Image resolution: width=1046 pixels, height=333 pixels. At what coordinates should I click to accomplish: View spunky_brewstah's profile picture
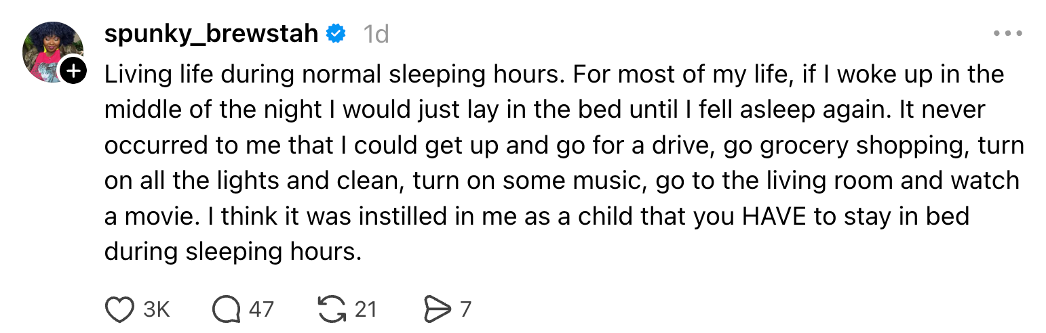coord(50,50)
